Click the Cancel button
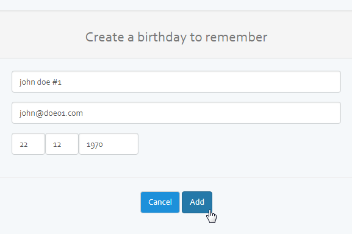 tap(160, 202)
